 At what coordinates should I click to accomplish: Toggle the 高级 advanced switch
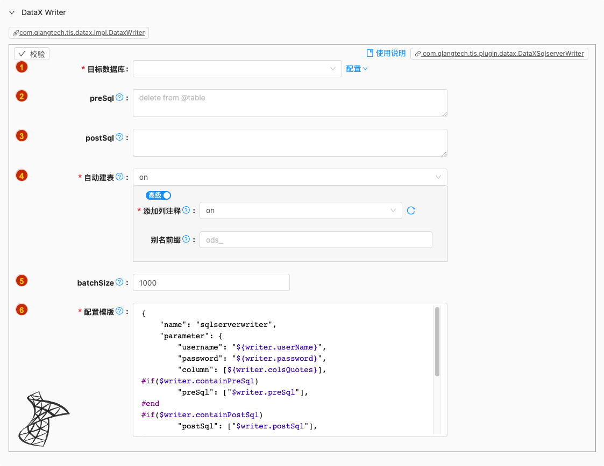pos(159,195)
